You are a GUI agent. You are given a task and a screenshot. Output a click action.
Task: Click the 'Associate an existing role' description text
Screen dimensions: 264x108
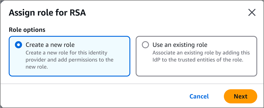click(x=201, y=52)
